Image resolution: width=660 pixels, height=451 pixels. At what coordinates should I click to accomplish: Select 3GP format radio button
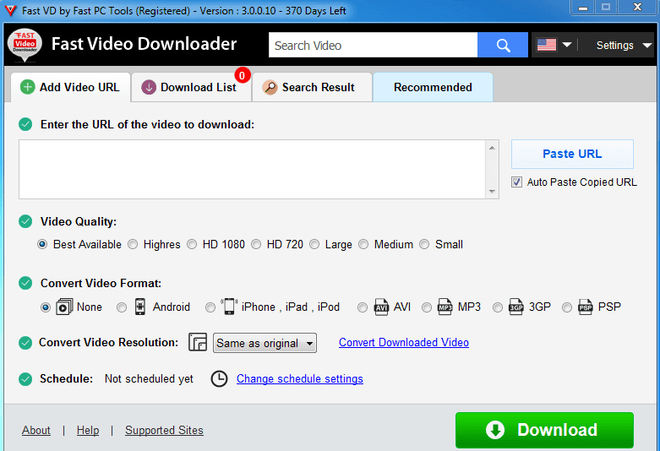(x=498, y=307)
